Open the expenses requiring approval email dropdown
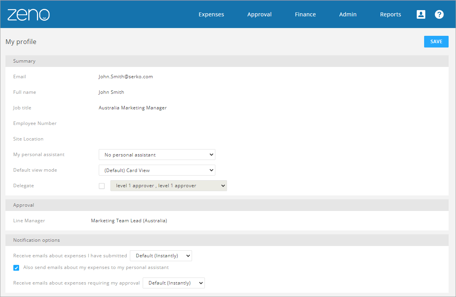Image resolution: width=456 pixels, height=297 pixels. 174,283
